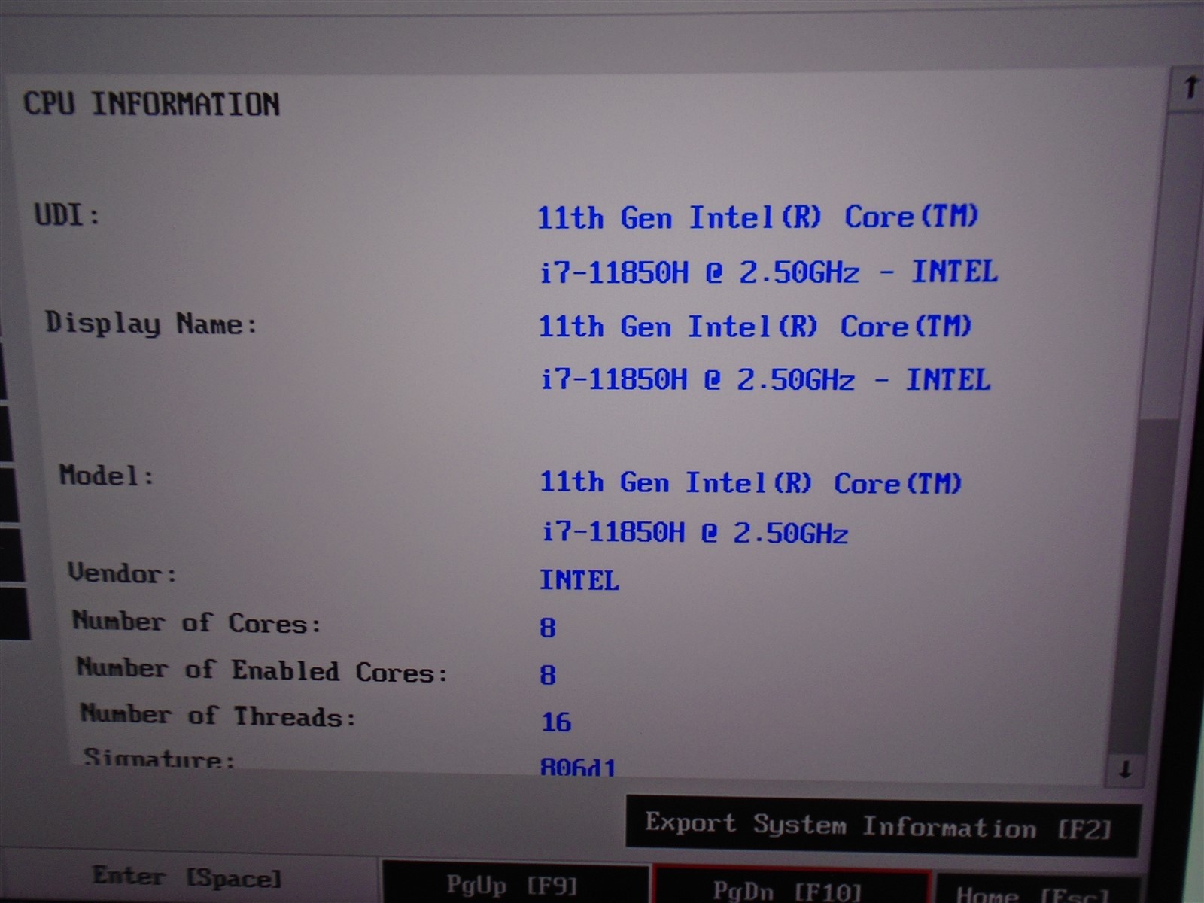Select the Display Name: label
1204x903 pixels.
151,324
